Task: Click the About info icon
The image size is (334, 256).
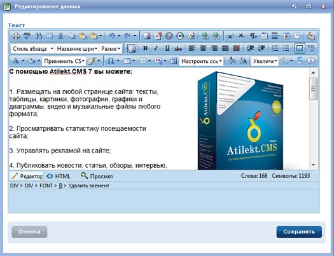Action: [311, 61]
